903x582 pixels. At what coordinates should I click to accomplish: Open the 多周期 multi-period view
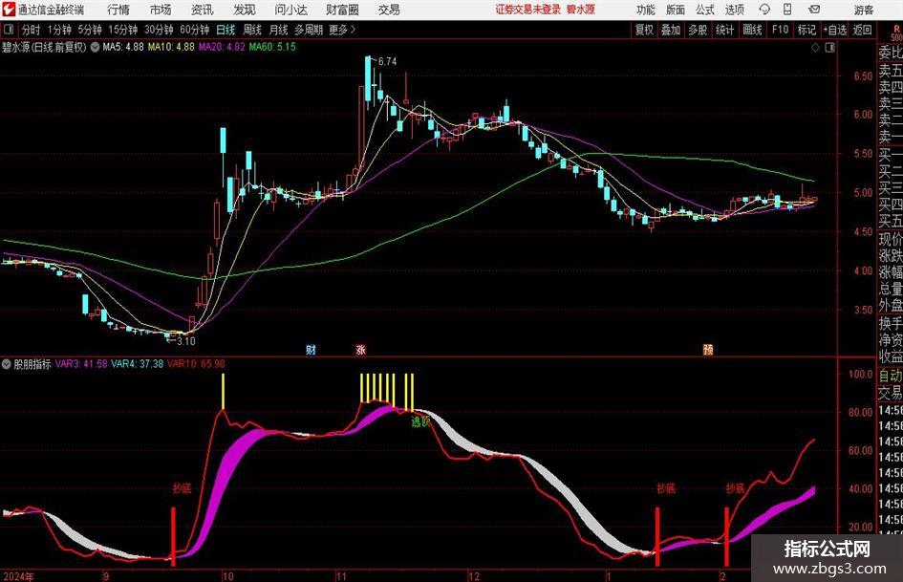pyautogui.click(x=309, y=30)
